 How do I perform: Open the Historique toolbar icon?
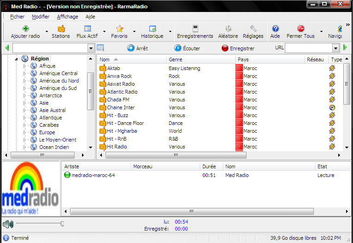(153, 29)
